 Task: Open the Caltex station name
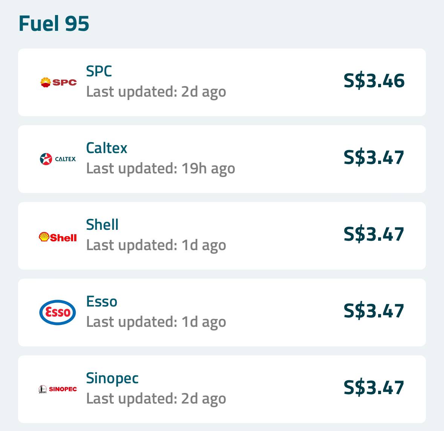tap(107, 148)
